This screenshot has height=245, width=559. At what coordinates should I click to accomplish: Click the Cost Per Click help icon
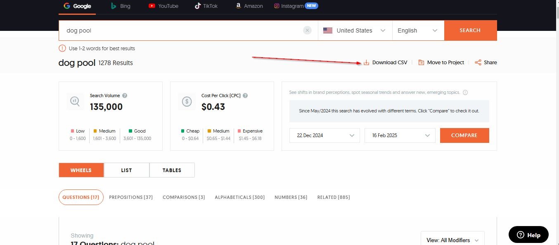[245, 96]
